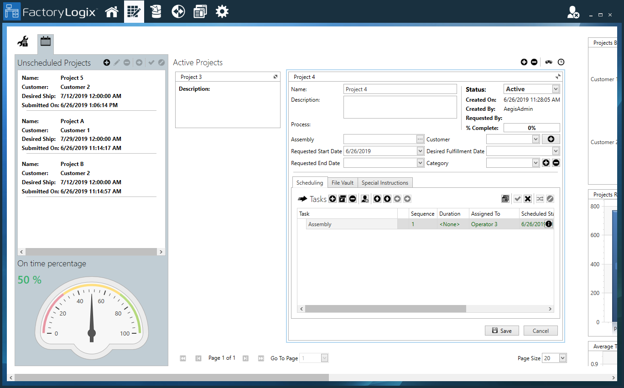Screen dimensions: 624x388
Task: Click the Save button
Action: (x=502, y=331)
